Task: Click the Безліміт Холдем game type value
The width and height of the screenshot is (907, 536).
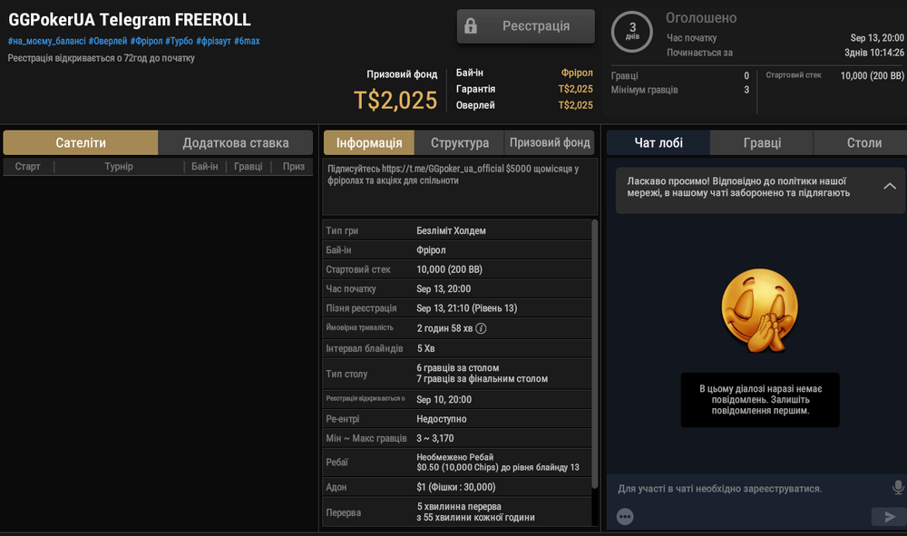Action: [x=451, y=230]
